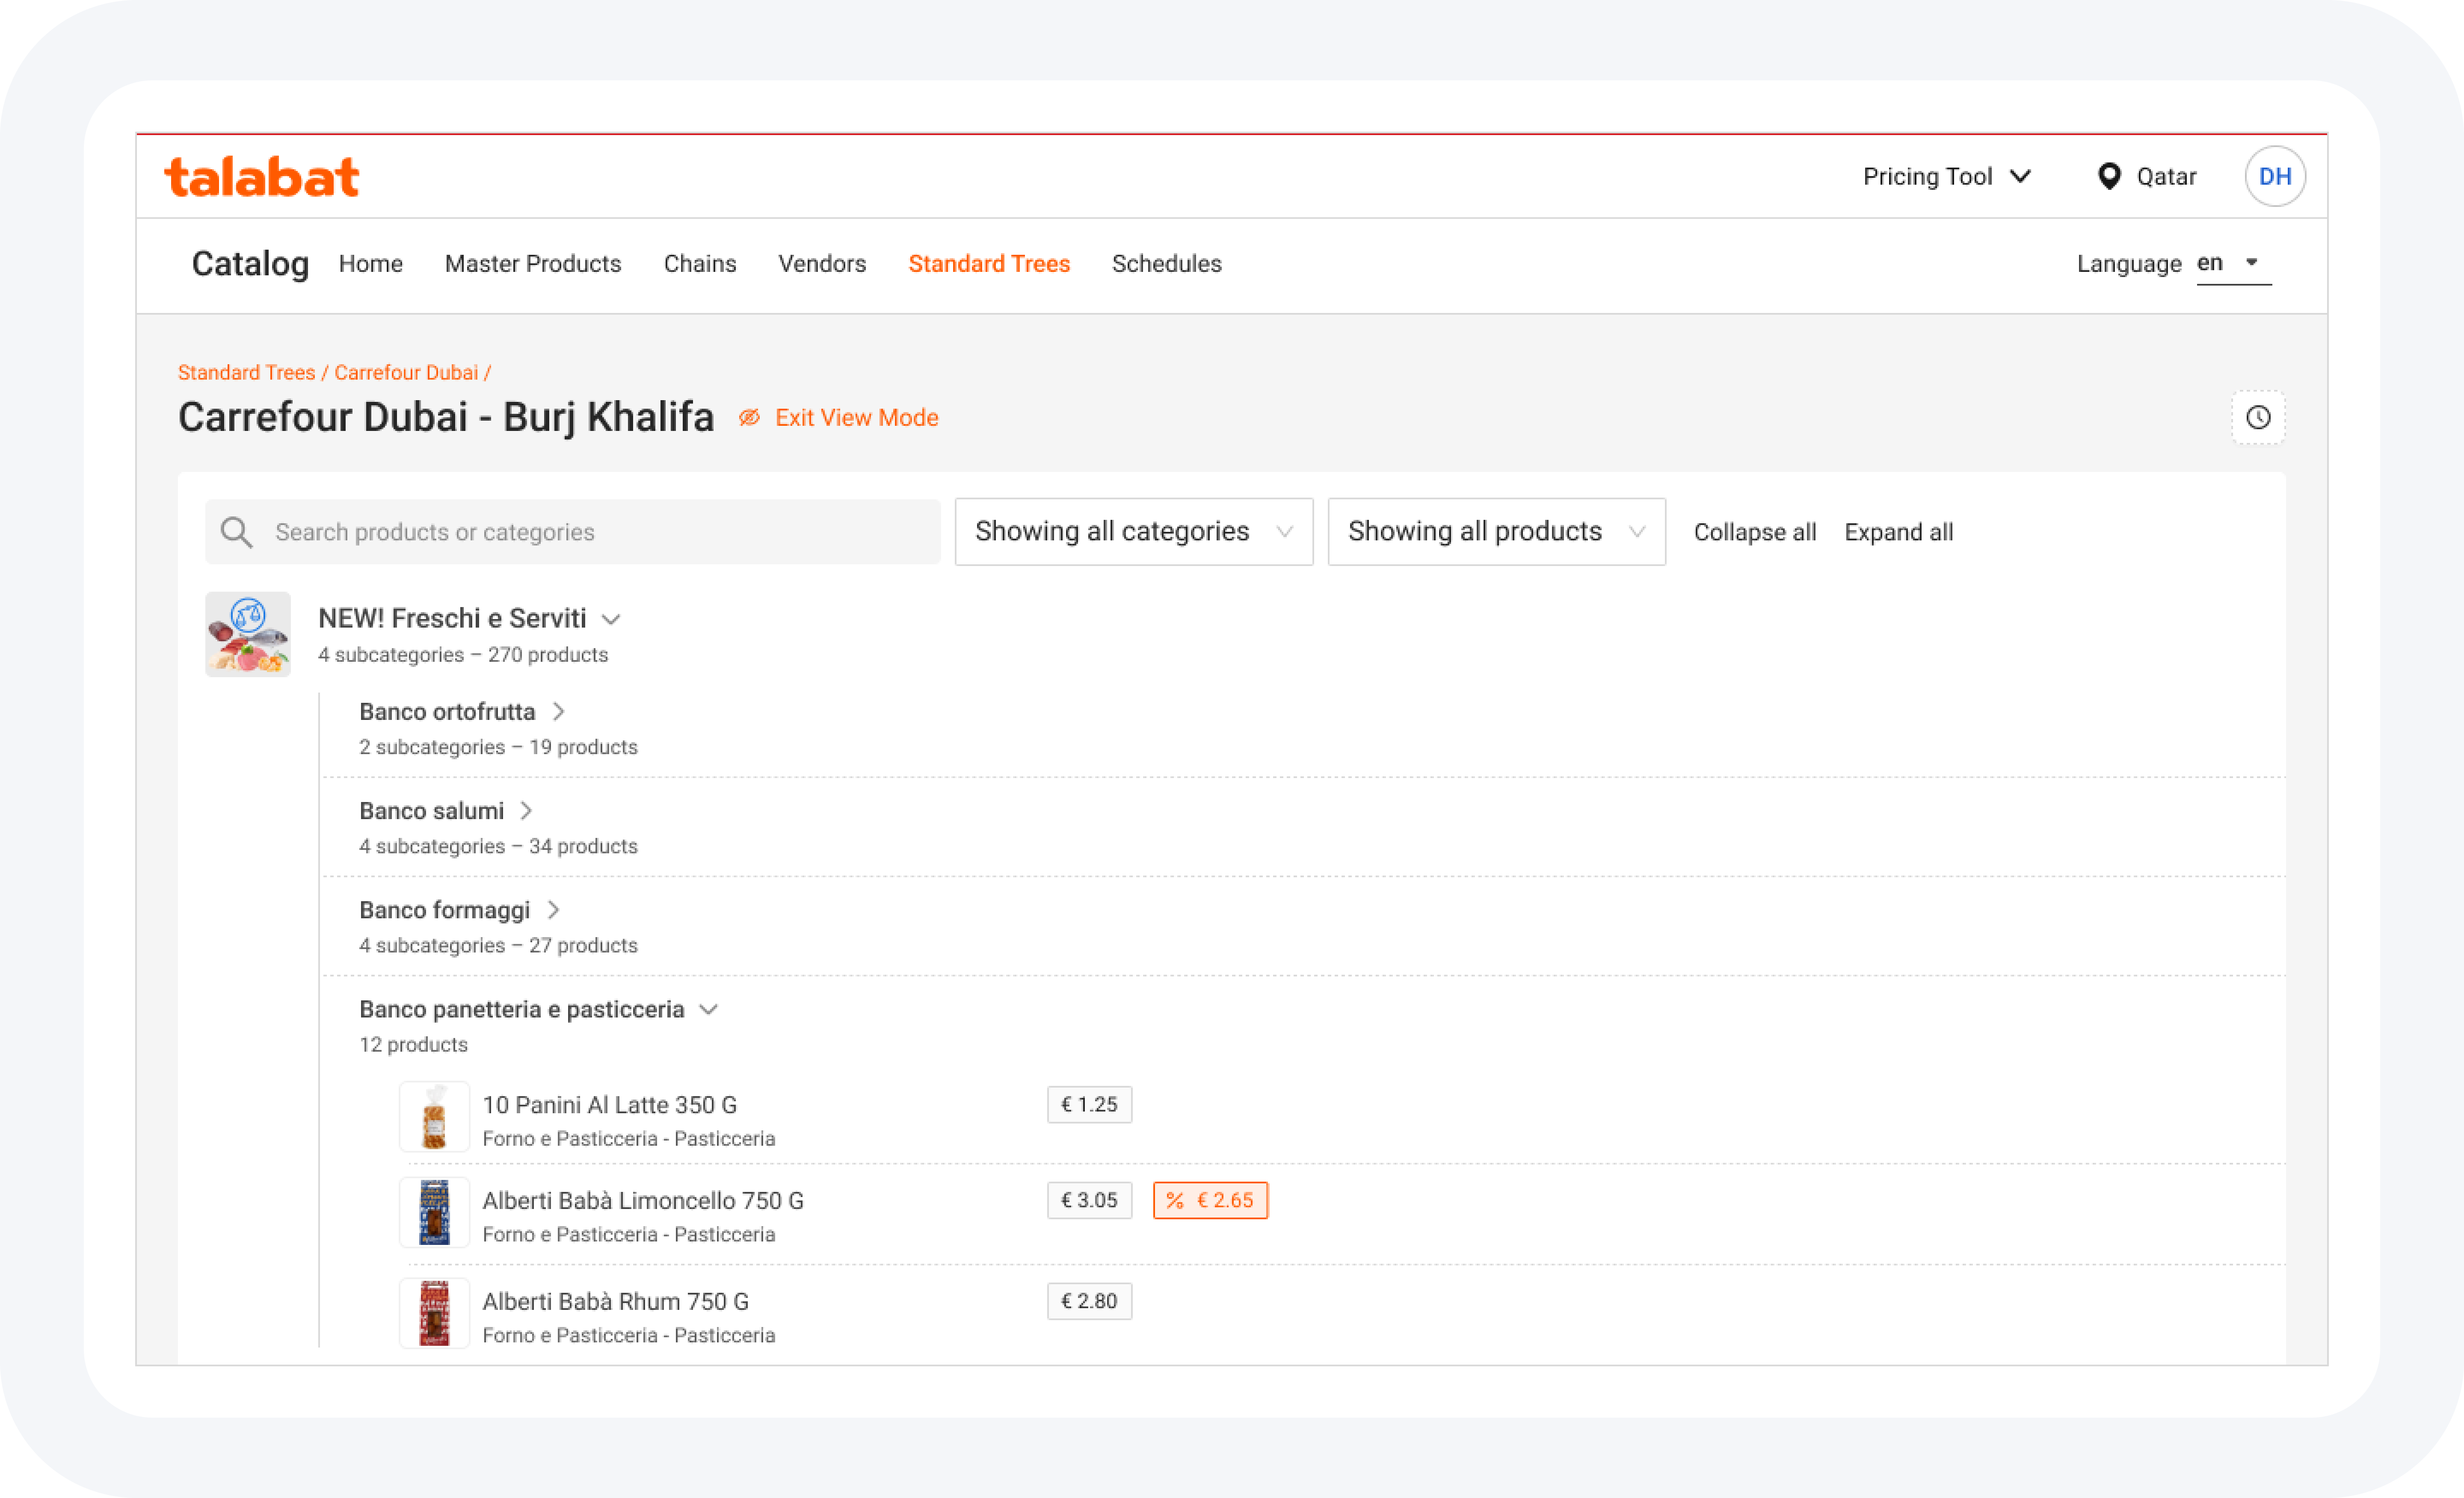Follow the Carrefour Dubai breadcrumb link
Image resolution: width=2464 pixels, height=1498 pixels.
(x=406, y=373)
